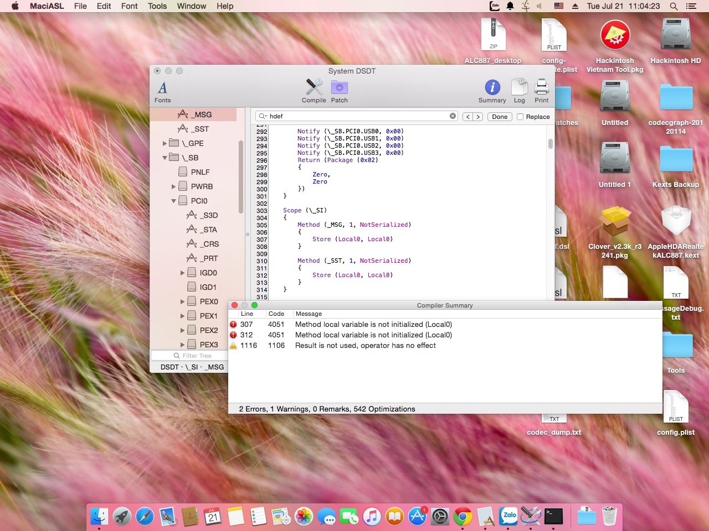Open the Fonts panel icon

(x=162, y=88)
